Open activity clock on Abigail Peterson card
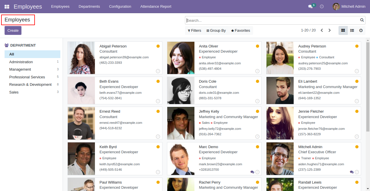The height and width of the screenshot is (191, 370). click(x=158, y=71)
